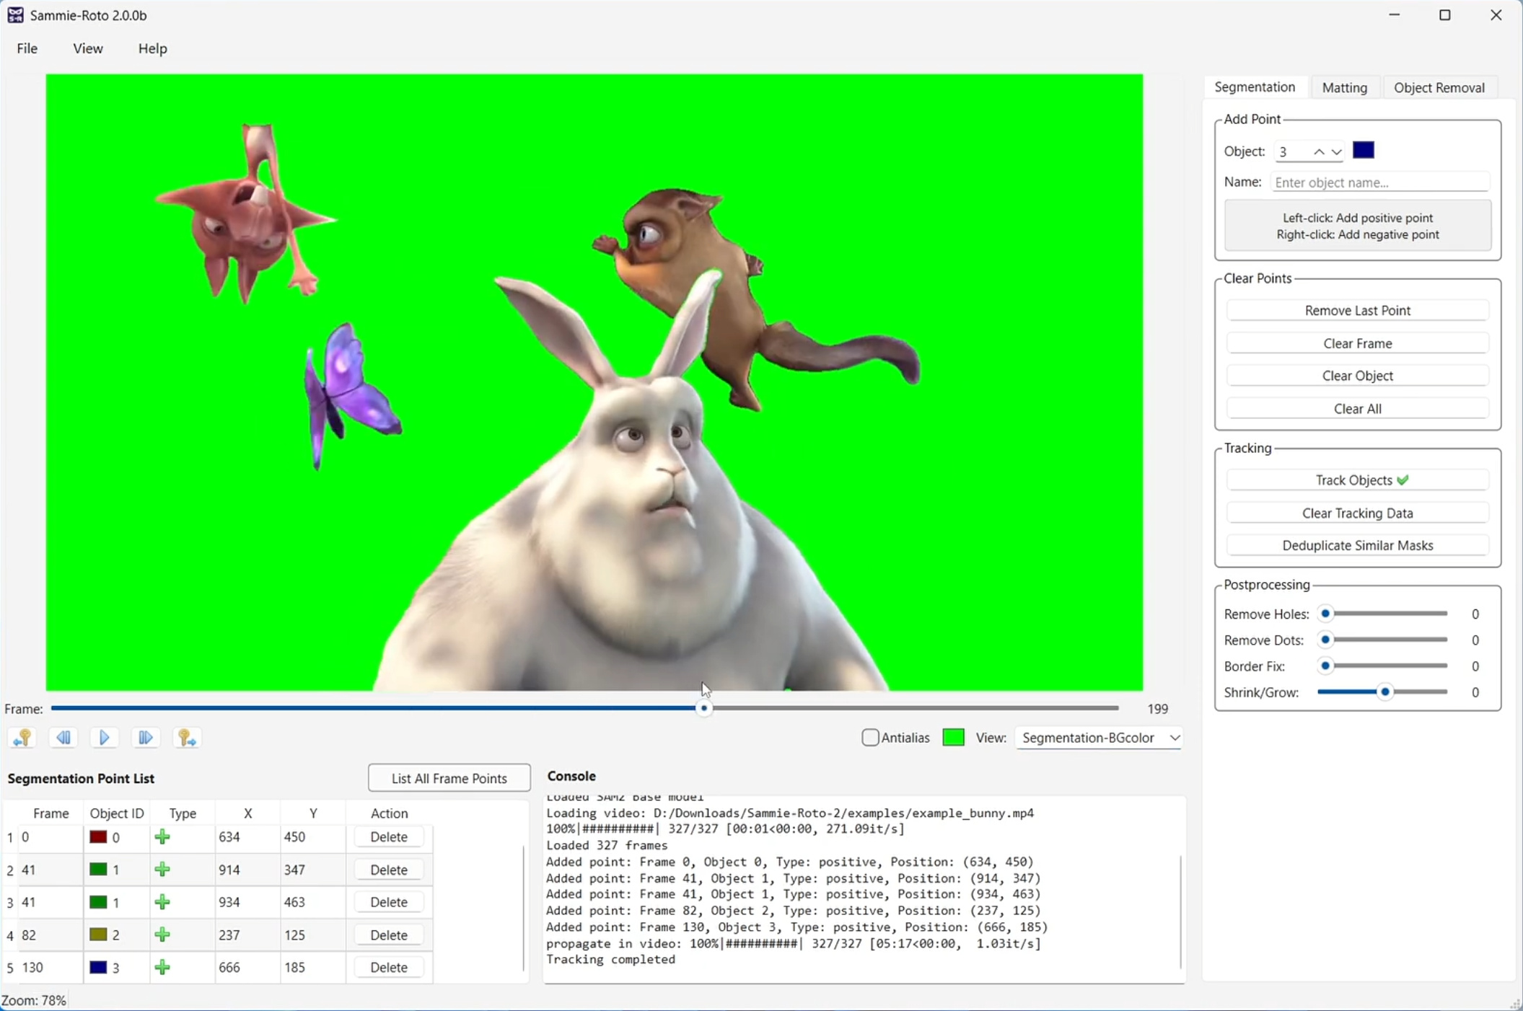Open the File menu
The image size is (1523, 1011).
[27, 48]
